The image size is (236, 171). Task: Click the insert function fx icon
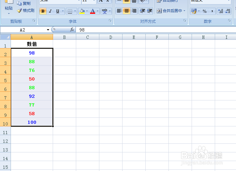point(72,30)
